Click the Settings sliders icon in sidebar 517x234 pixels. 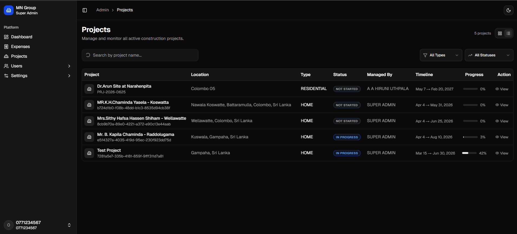coord(6,76)
